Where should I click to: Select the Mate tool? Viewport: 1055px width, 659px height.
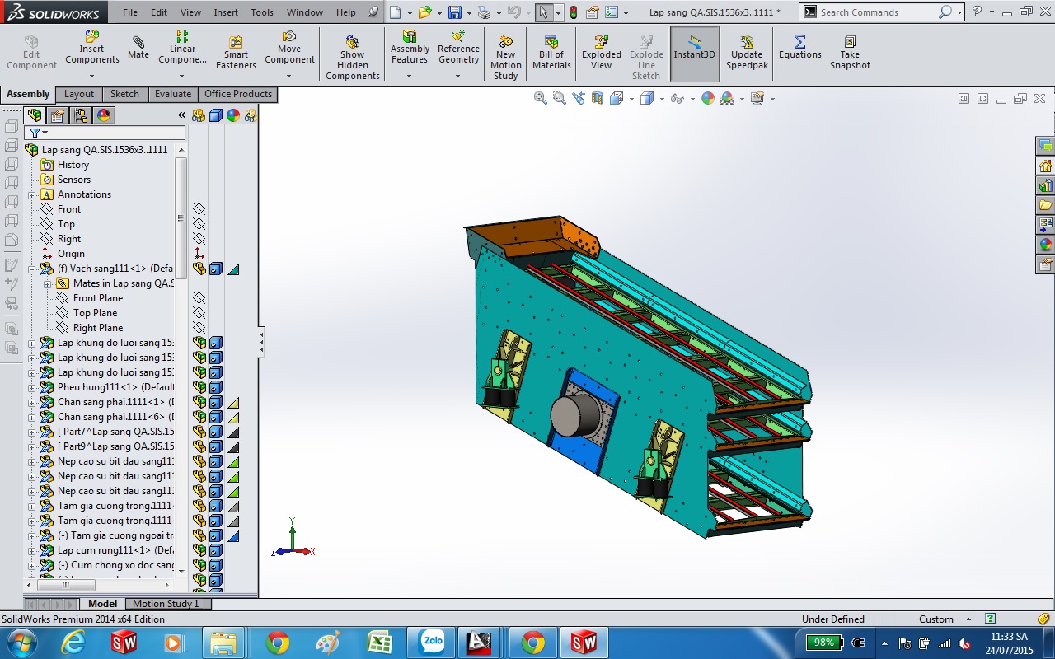(x=138, y=48)
